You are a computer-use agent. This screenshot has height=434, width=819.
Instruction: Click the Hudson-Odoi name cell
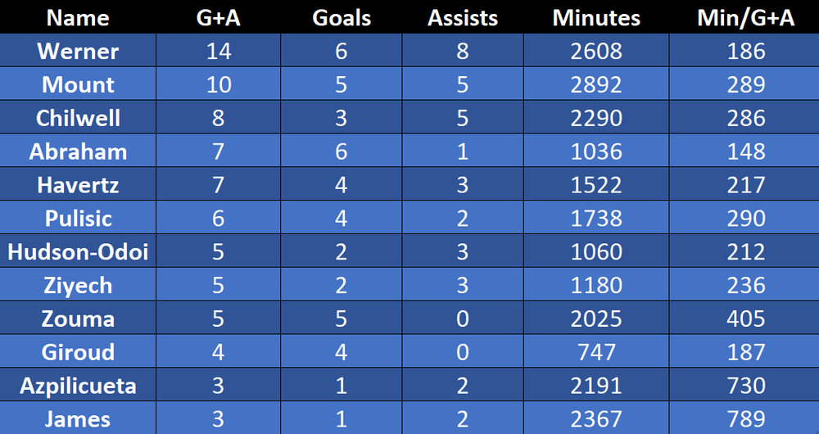(78, 251)
